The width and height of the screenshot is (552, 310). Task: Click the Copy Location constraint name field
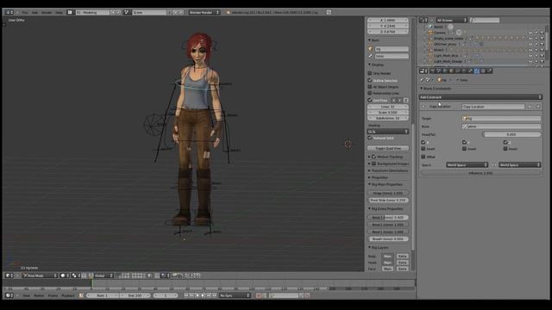(x=492, y=107)
